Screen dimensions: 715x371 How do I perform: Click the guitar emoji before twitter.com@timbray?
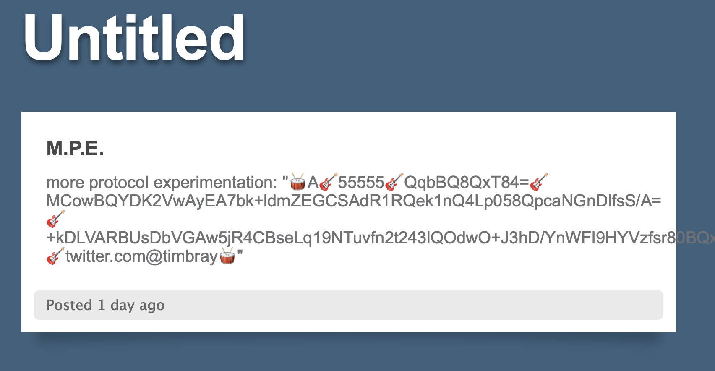tap(55, 256)
